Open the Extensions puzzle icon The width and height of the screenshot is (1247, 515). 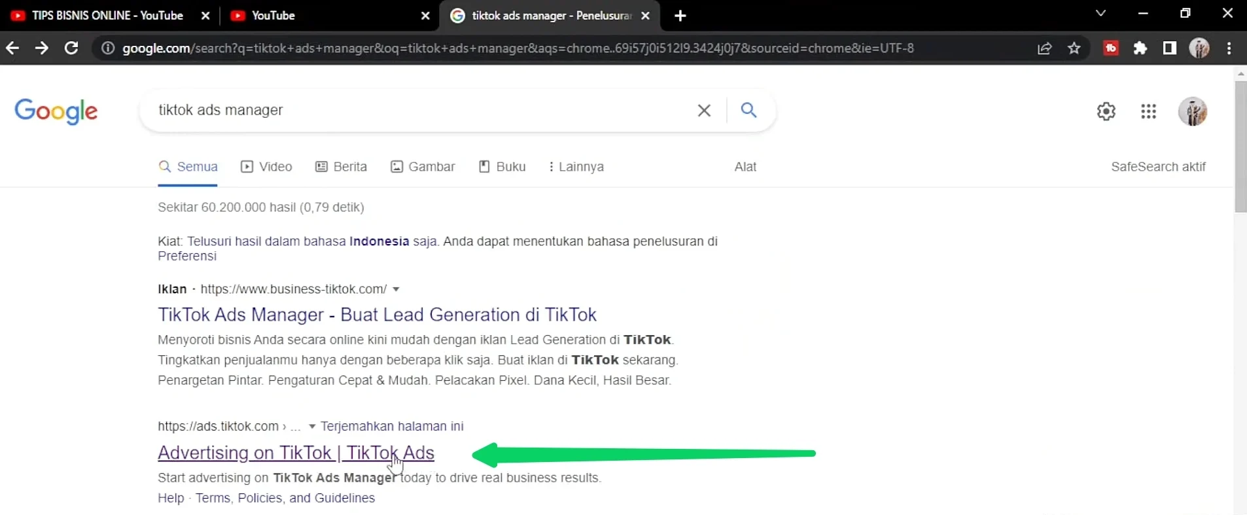click(1140, 48)
